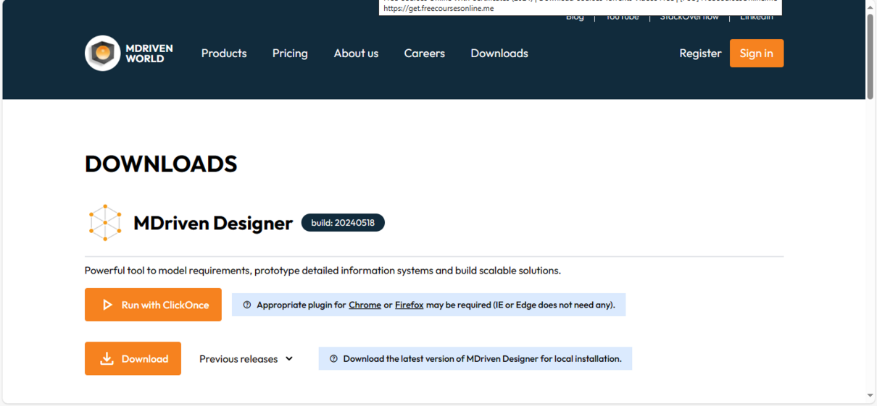Image resolution: width=877 pixels, height=406 pixels.
Task: Click the LinkedIn link in top bar
Action: coord(756,17)
